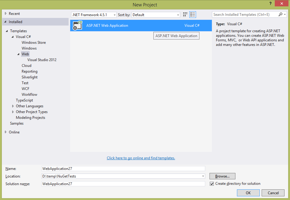Click the search magnifier icon
290x200 pixels.
click(x=280, y=14)
